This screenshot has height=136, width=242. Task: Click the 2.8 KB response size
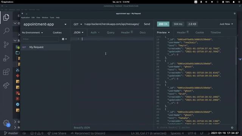coord(192,24)
